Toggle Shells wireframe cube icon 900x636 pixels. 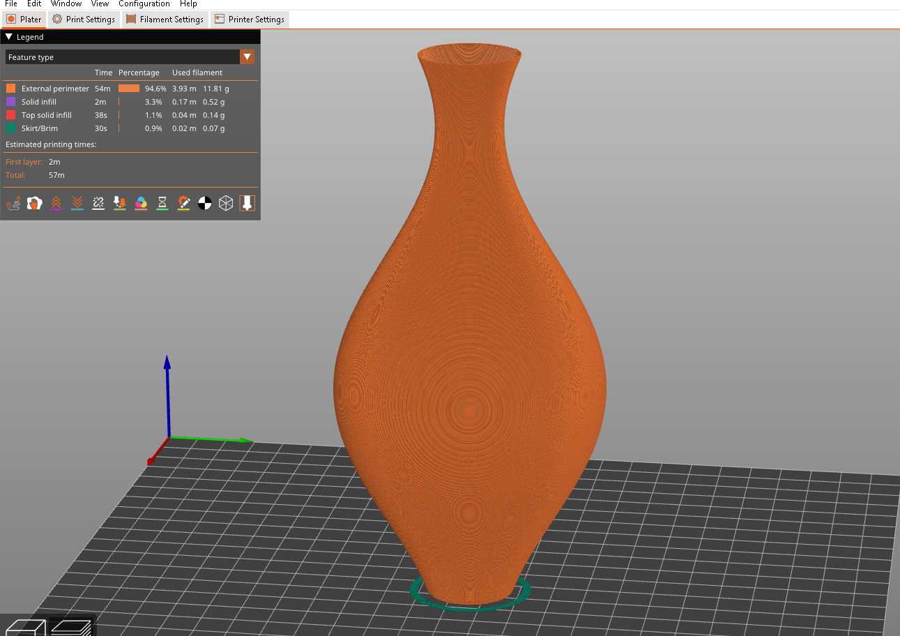(226, 203)
